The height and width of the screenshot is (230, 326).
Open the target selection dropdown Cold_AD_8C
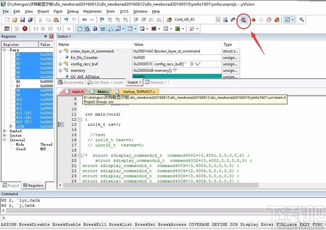tap(218, 20)
